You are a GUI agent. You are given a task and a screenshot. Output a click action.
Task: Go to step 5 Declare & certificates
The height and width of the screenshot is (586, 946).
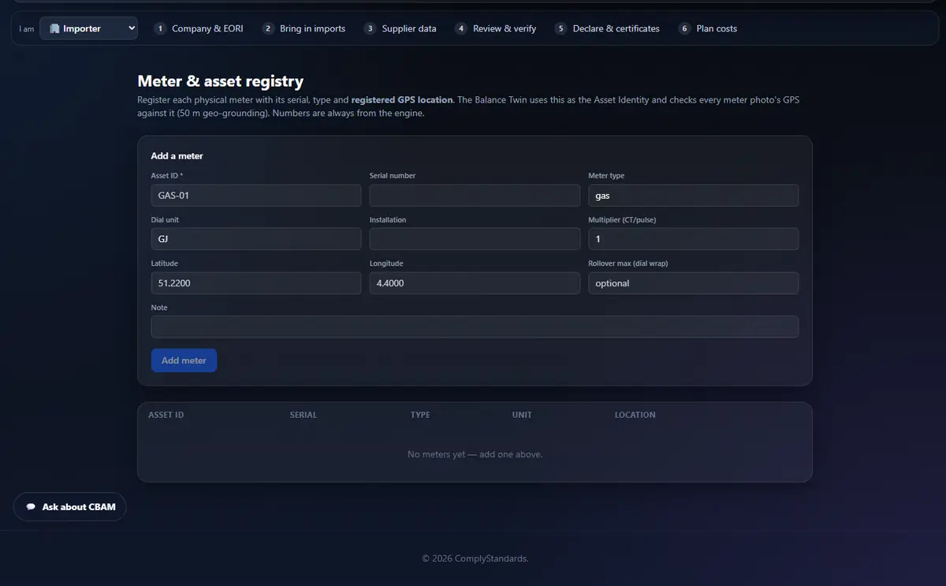607,28
